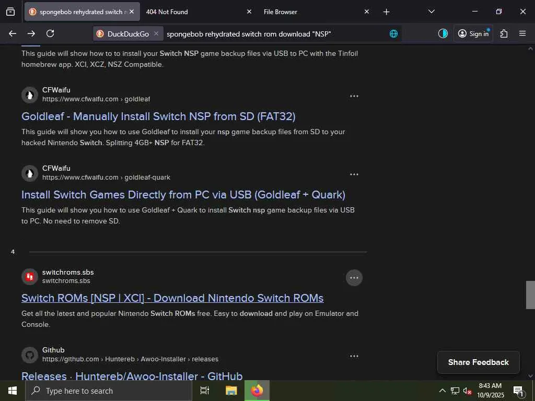Screen dimensions: 535x401
Task: Toggle the half-circle contrast icon in toolbar
Action: point(443,33)
